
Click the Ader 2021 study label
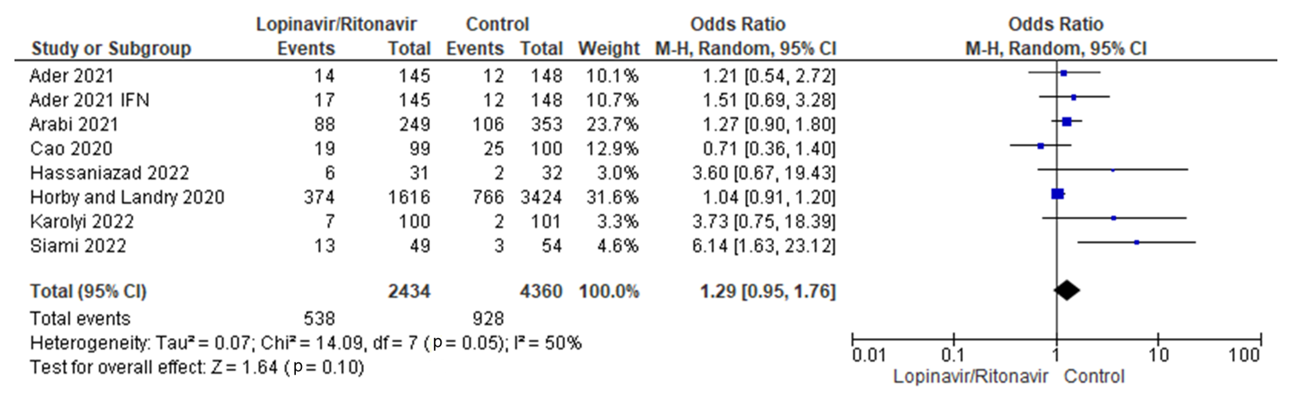(72, 76)
